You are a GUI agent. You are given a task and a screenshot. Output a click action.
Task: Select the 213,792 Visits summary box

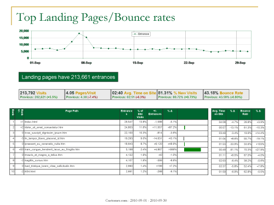tap(42, 95)
